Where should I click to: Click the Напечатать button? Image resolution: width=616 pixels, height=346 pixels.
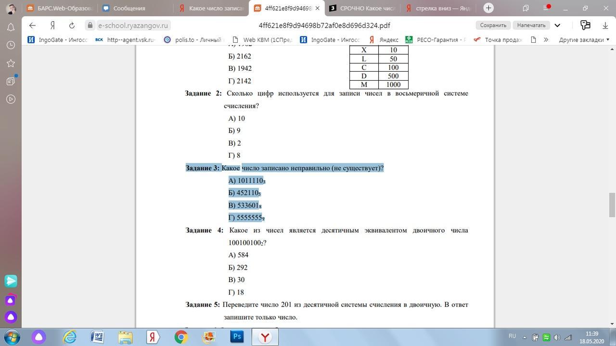pyautogui.click(x=531, y=25)
